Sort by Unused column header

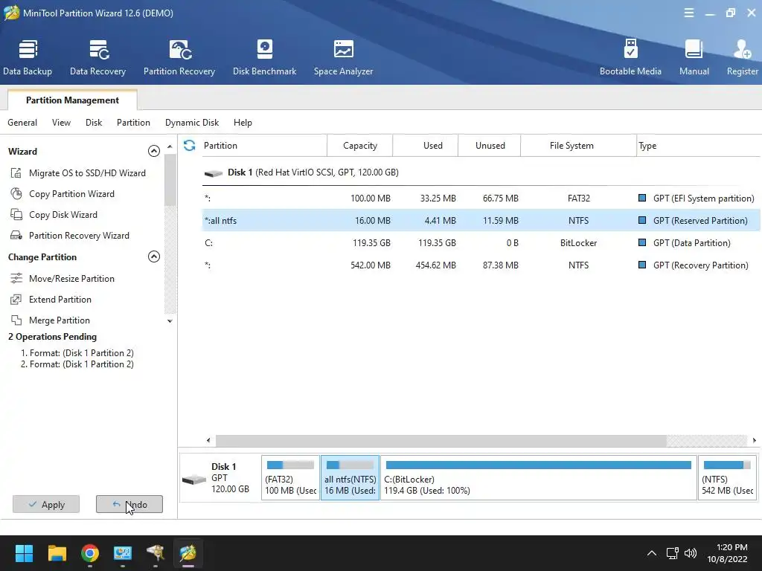click(x=490, y=145)
